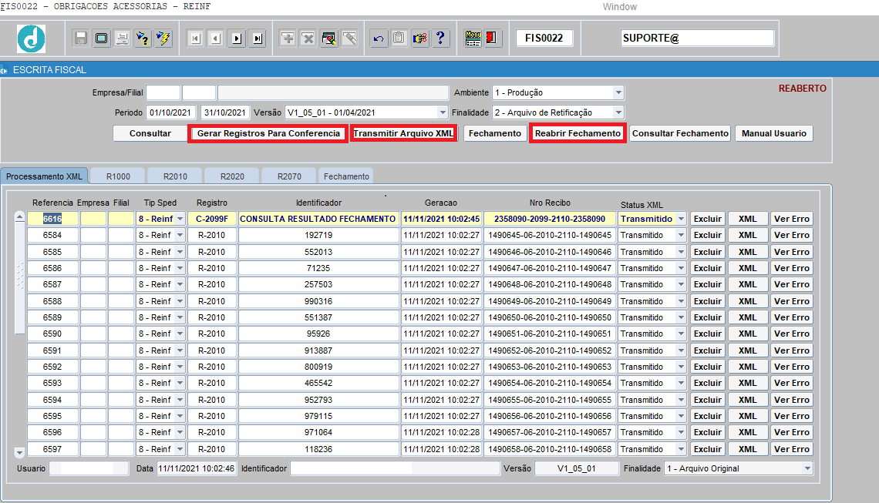Screen dimensions: 879x503
Task: Click XML button for row 6588
Action: tap(747, 301)
